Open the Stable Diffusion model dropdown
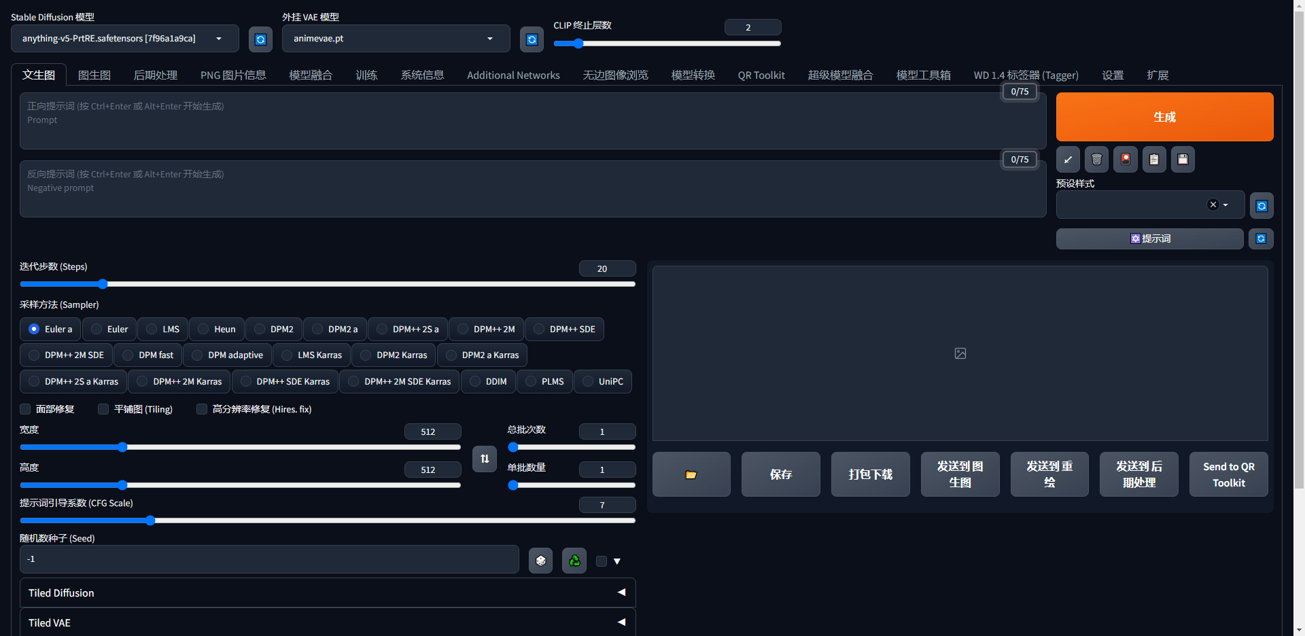1305x636 pixels. coord(124,39)
